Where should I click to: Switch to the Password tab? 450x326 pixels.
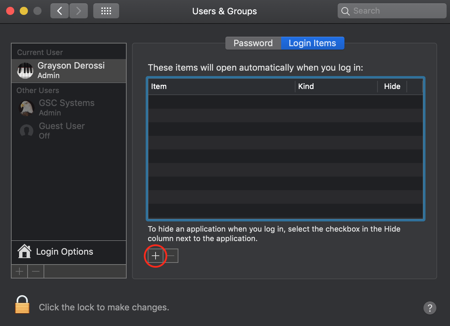253,43
